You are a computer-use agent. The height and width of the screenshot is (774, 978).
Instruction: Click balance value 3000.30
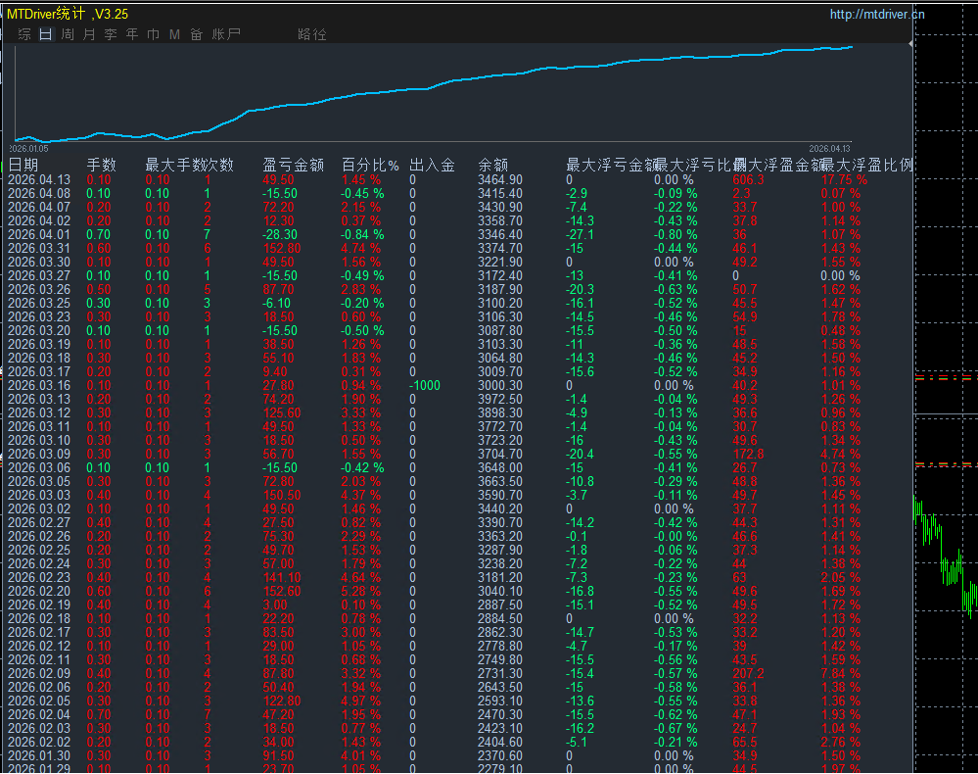click(500, 386)
